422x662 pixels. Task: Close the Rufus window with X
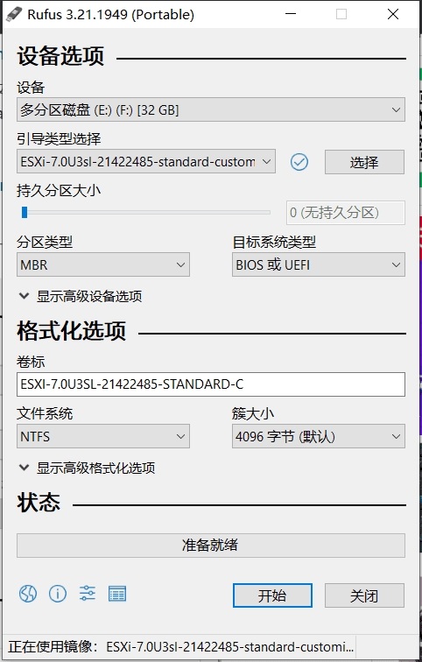tap(393, 14)
